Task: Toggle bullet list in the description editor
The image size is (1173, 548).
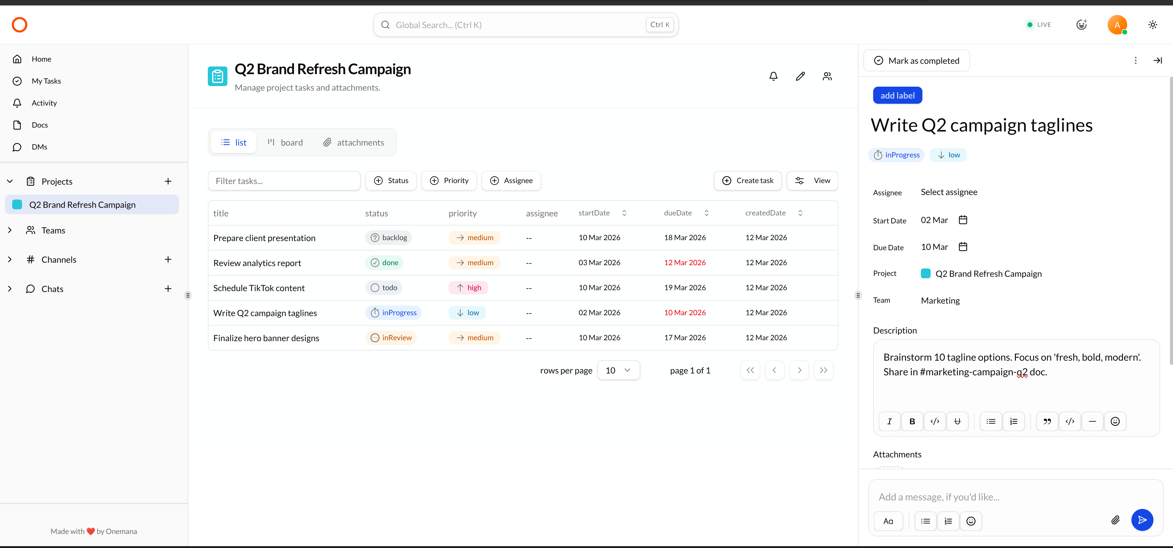Action: 991,421
